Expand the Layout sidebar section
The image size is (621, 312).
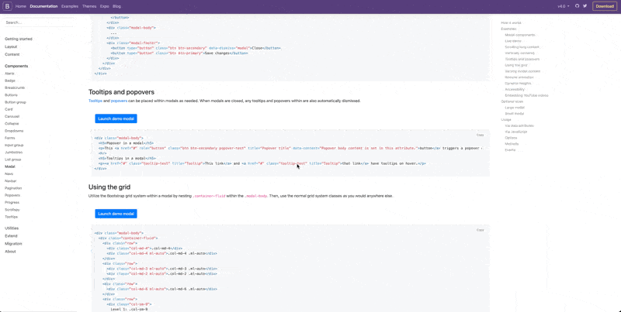pos(11,46)
